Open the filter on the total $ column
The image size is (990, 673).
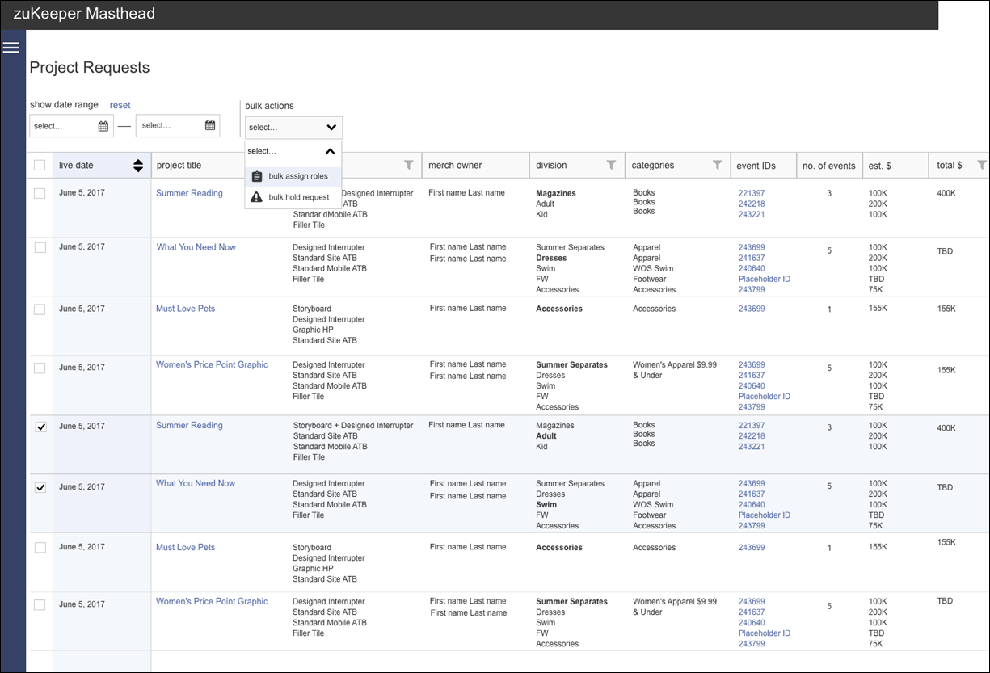click(x=980, y=165)
